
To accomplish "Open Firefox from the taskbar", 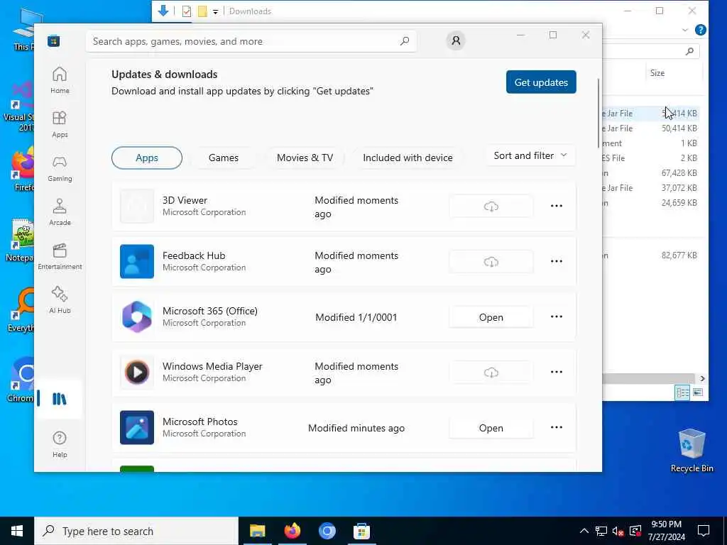I will point(292,531).
